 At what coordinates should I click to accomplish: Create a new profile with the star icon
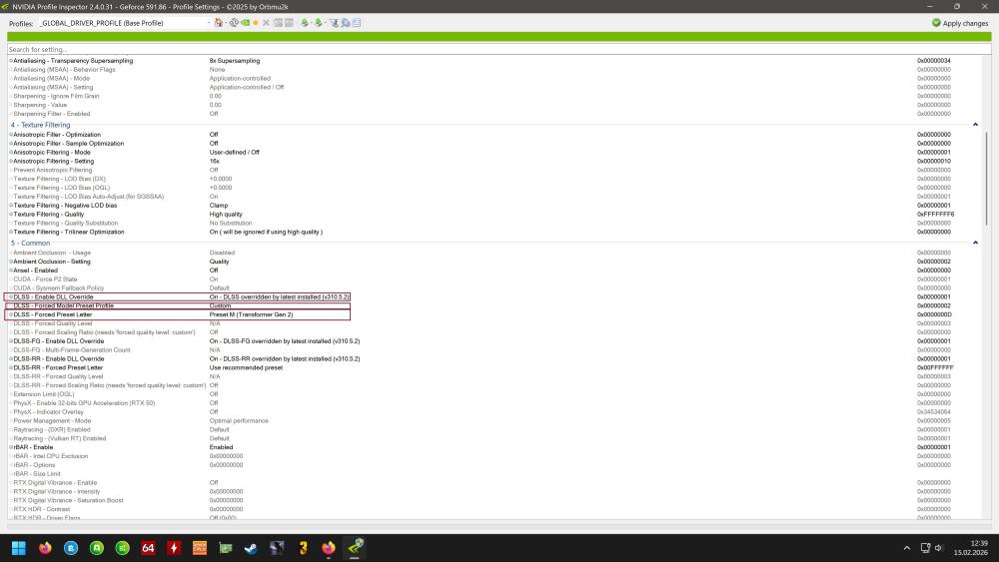(x=256, y=22)
